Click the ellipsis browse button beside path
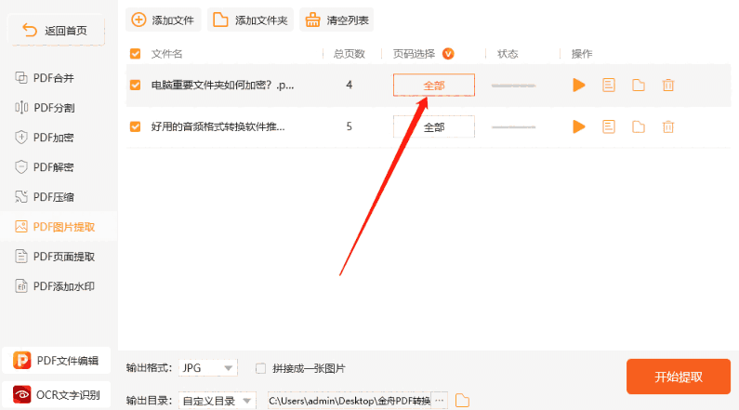Image resolution: width=739 pixels, height=410 pixels. 440,401
